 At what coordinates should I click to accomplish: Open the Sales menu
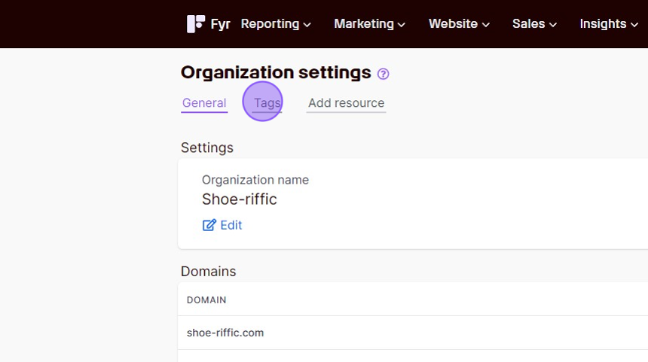(534, 24)
